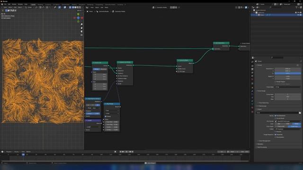This screenshot has width=303, height=170.
Task: Expand Time Stretching panel
Action: coord(263,103)
